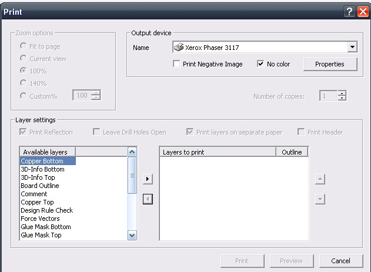Click the Number of copies field
The height and width of the screenshot is (272, 371).
(329, 96)
